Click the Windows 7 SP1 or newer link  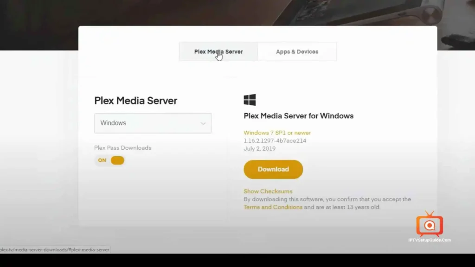click(277, 133)
